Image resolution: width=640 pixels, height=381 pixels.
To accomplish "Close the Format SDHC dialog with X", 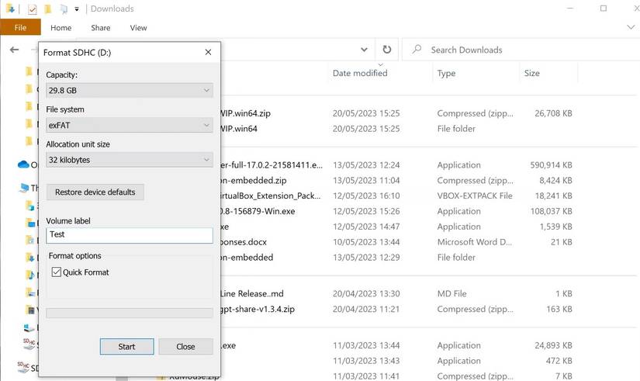I will tap(208, 52).
